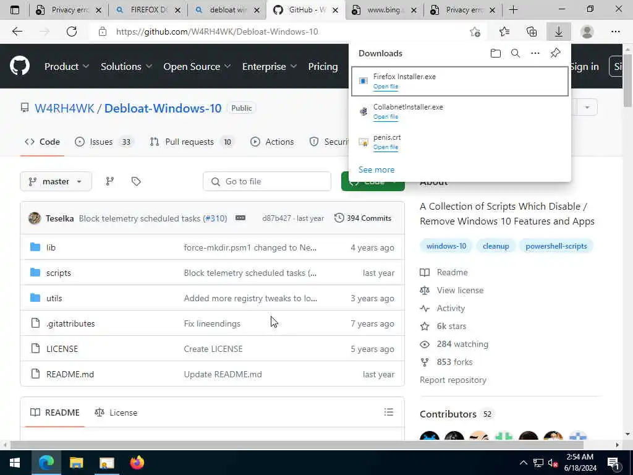Viewport: 633px width, 475px height.
Task: Open README outline list icon
Action: coord(388,412)
